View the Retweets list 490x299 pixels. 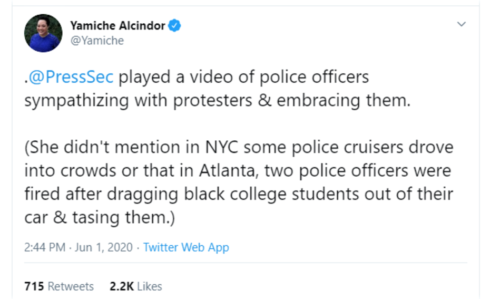[71, 286]
